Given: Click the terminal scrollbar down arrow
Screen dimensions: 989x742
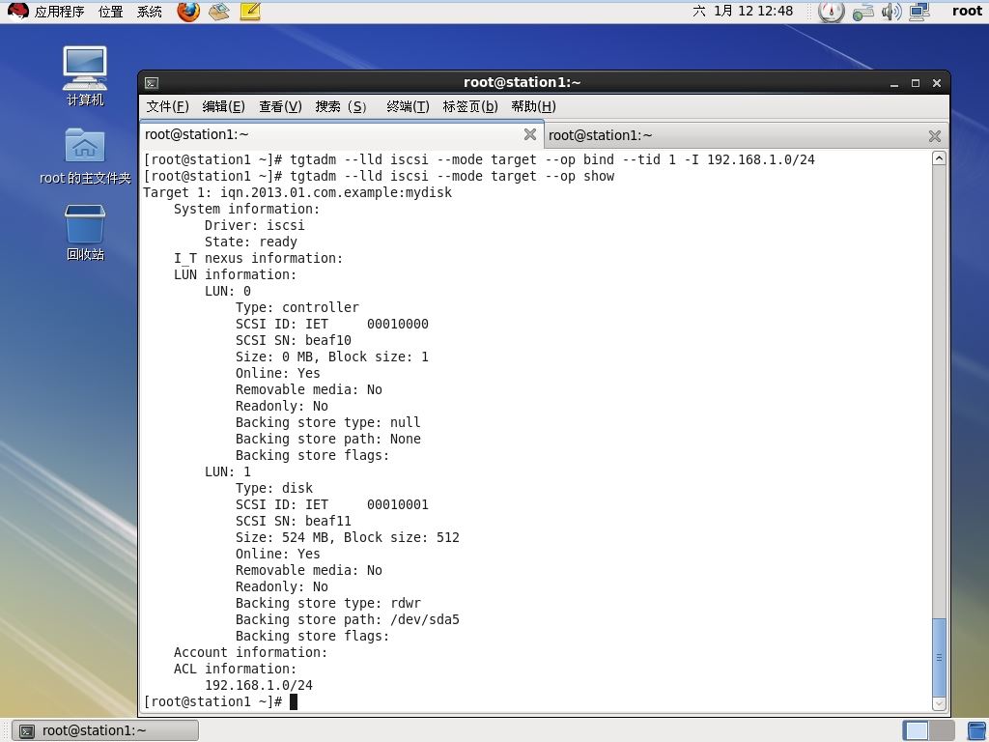Looking at the screenshot, I should pyautogui.click(x=939, y=703).
